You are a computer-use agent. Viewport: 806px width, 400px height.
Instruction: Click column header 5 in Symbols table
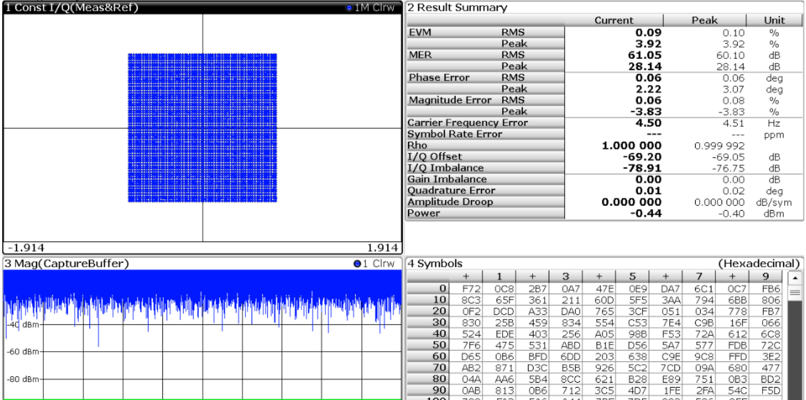(632, 276)
